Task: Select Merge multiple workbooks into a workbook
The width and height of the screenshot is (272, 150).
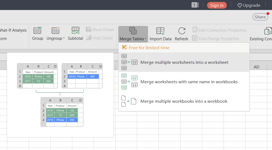Action: coord(184,101)
